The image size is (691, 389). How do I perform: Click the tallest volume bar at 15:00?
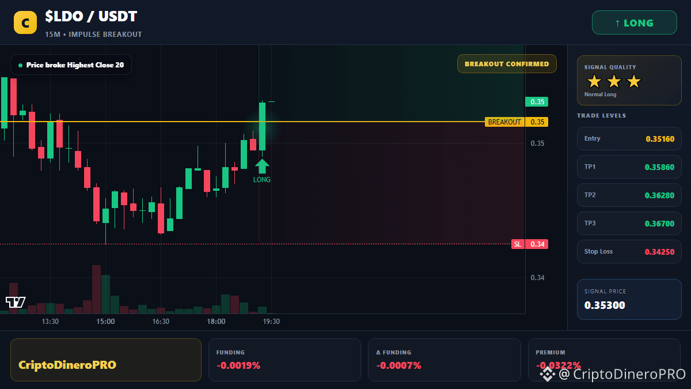tap(96, 289)
